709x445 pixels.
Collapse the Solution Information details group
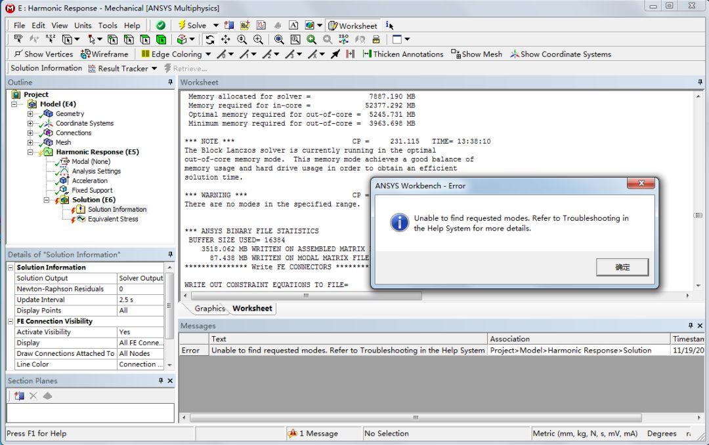click(x=11, y=267)
